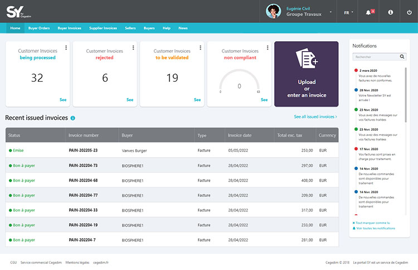Open the CGU footer link

(x=13, y=263)
